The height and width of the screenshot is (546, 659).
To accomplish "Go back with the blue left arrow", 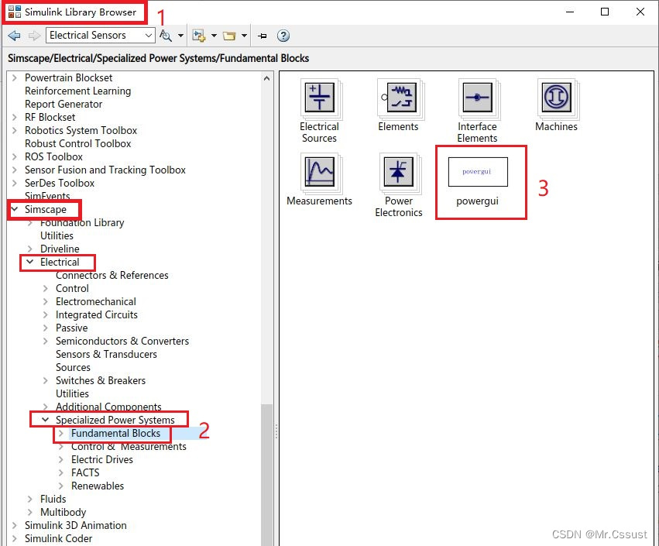I will [x=14, y=36].
